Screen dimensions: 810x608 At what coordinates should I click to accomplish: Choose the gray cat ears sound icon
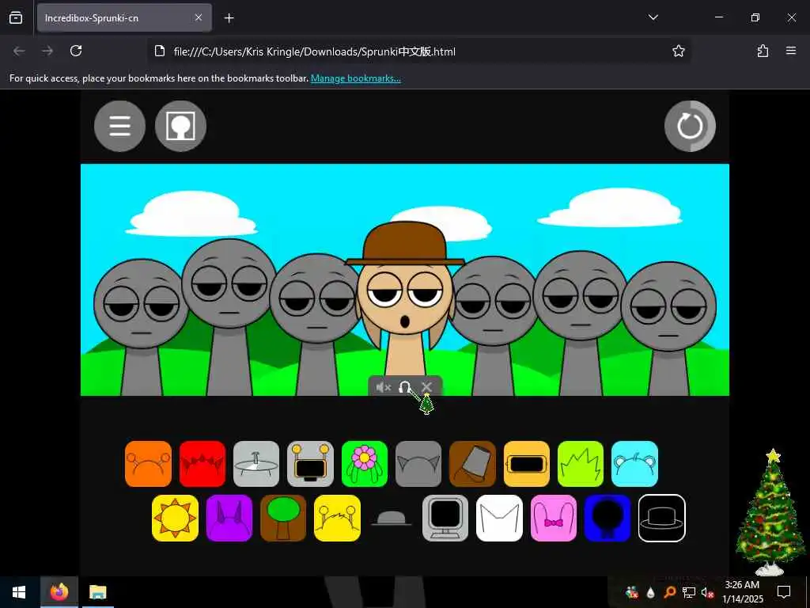point(418,464)
